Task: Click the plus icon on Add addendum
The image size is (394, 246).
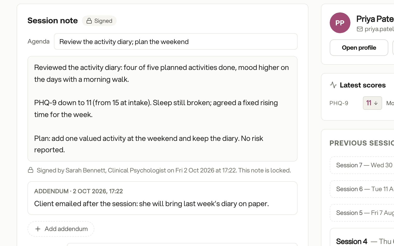Action: tap(38, 229)
